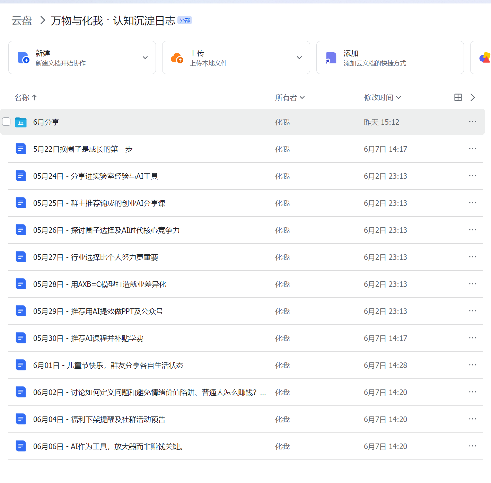Open more options for 05月26日 document
Viewport: 491px width, 483px height.
point(473,230)
